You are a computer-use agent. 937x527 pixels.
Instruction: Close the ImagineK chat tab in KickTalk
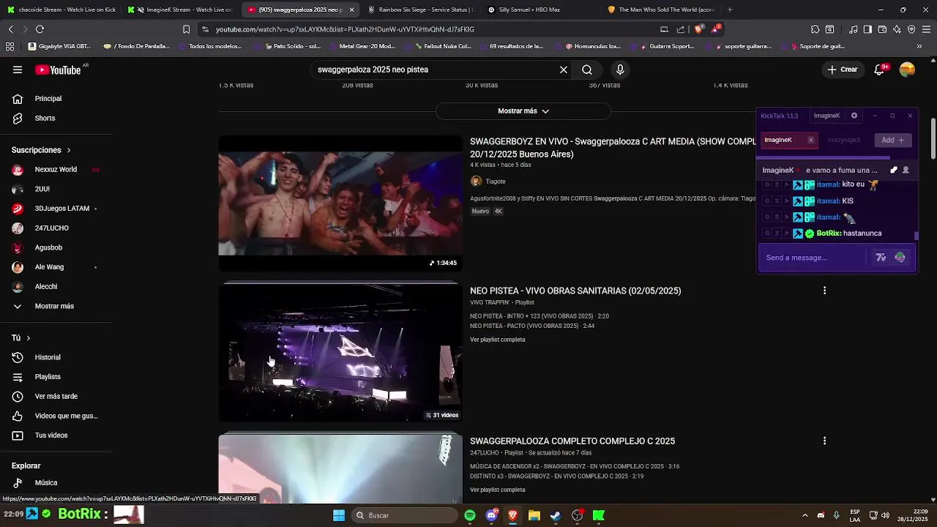810,140
